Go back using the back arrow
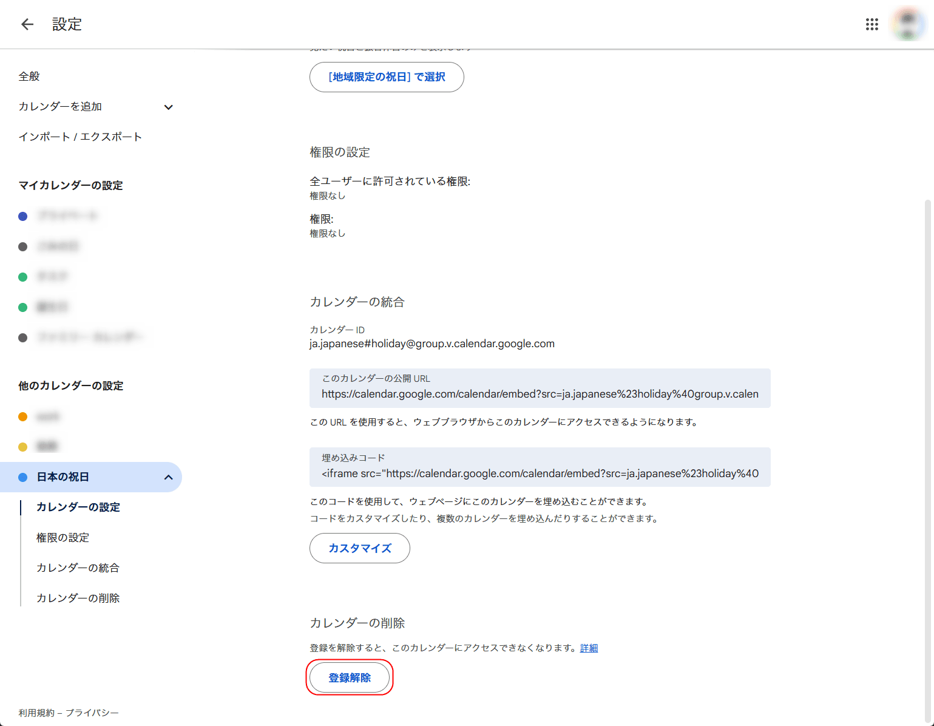The width and height of the screenshot is (934, 726). coord(27,24)
